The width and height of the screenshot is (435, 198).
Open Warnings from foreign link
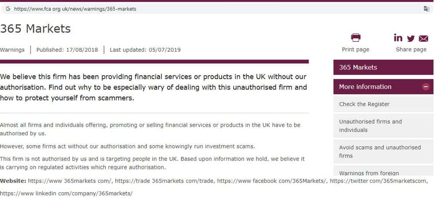pyautogui.click(x=369, y=173)
